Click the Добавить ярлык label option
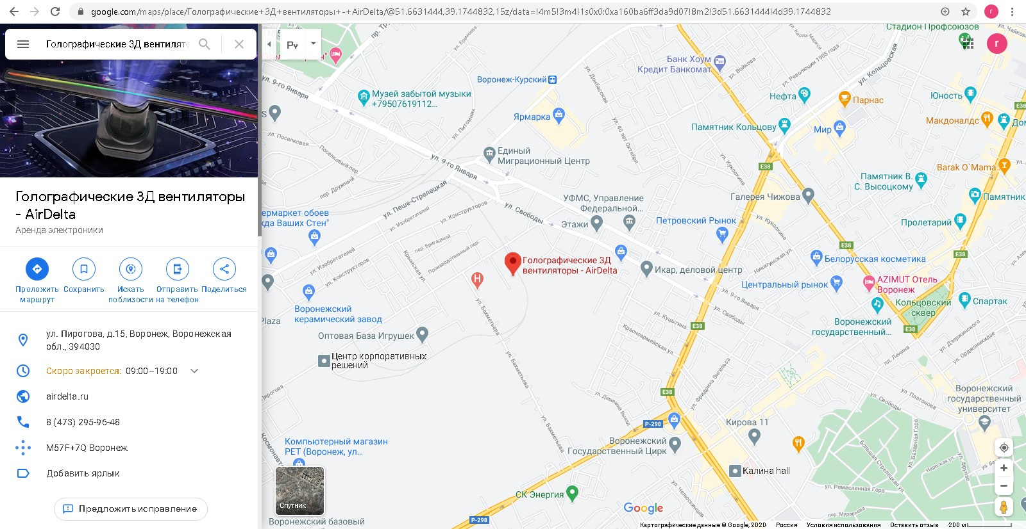 [83, 473]
